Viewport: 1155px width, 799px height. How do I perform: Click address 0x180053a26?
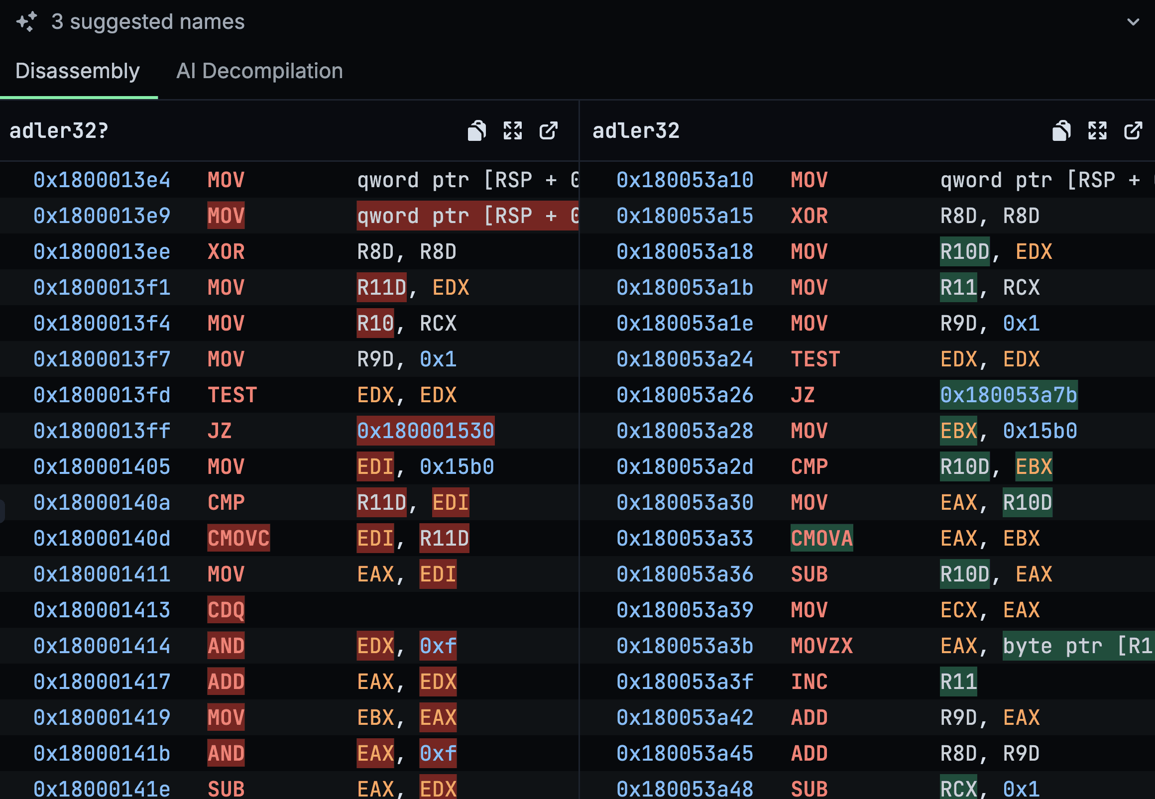coord(685,395)
